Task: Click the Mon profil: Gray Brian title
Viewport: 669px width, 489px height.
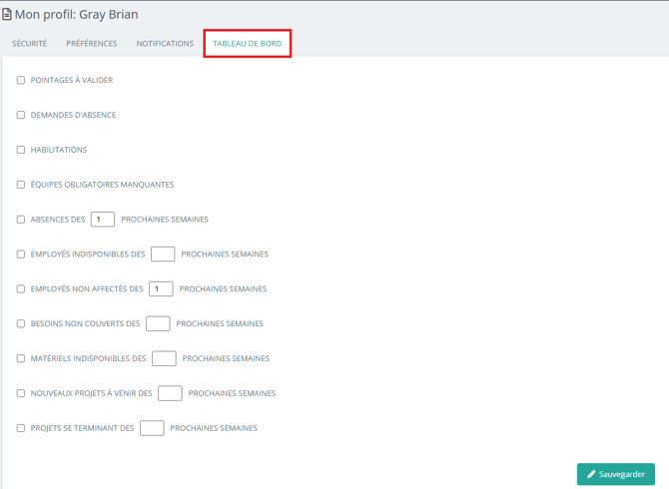Action: 76,15
